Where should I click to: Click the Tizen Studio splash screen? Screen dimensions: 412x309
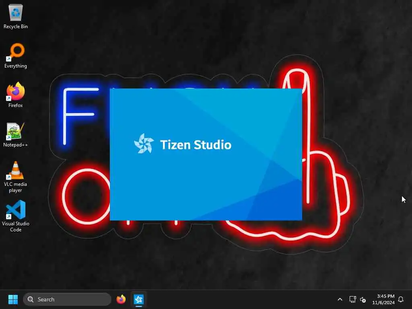pos(206,154)
